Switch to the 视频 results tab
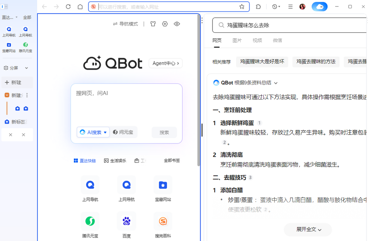The height and width of the screenshot is (241, 368). click(x=257, y=40)
